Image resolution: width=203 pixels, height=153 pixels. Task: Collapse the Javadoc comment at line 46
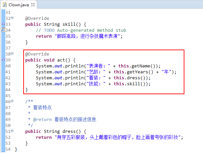12,101
